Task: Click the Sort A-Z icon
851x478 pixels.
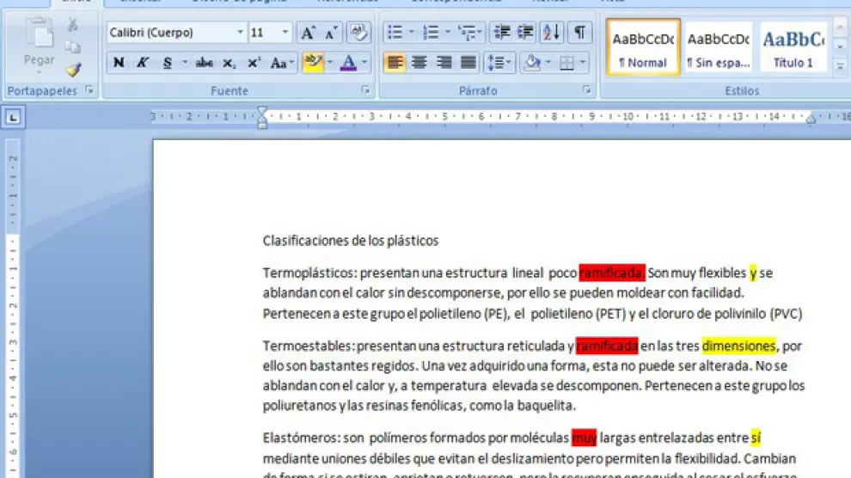Action: [x=552, y=33]
